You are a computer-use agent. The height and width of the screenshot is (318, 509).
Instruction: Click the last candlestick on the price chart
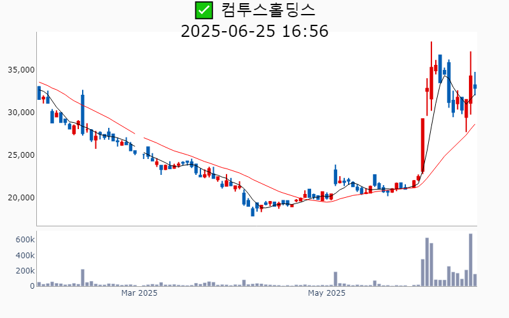coord(475,85)
